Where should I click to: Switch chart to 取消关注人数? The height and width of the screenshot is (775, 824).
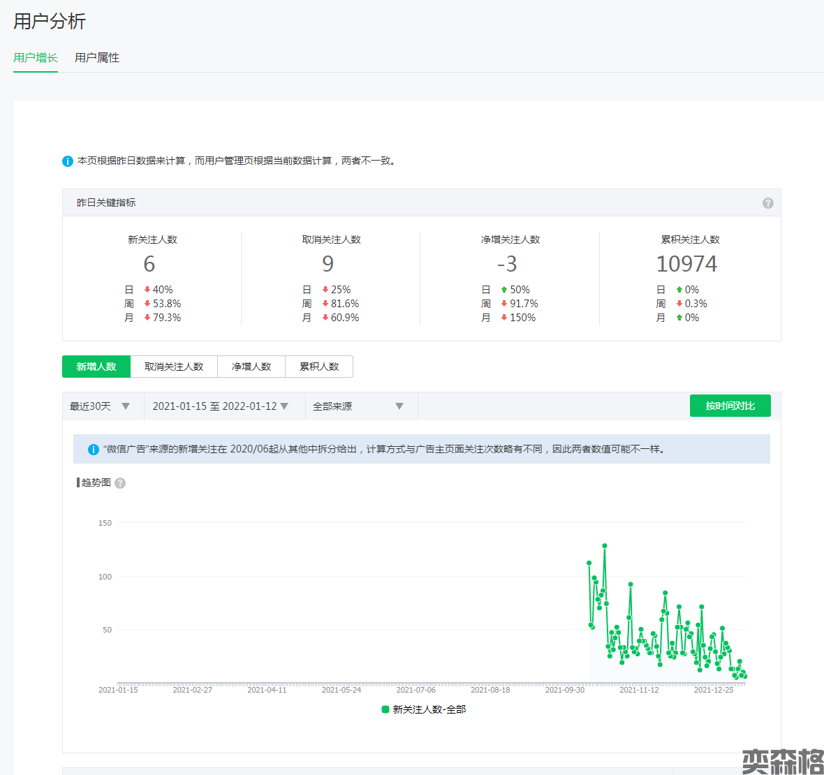[174, 367]
